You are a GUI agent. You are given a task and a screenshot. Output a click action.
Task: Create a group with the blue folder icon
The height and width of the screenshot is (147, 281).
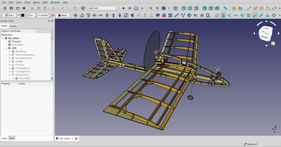(x=240, y=8)
